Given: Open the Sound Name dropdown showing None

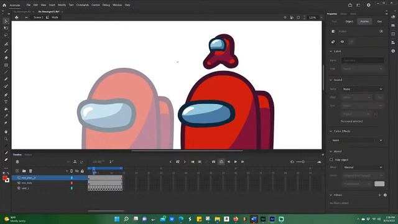Looking at the screenshot, I should point(363,89).
